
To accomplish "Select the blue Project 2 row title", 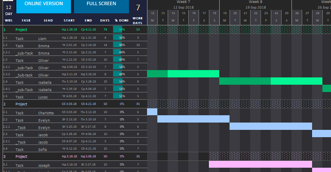I will 21,104.
